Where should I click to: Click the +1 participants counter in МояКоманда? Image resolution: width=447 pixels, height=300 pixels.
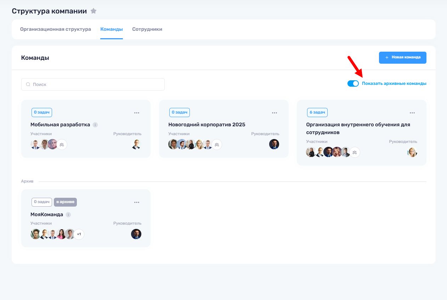tap(79, 234)
